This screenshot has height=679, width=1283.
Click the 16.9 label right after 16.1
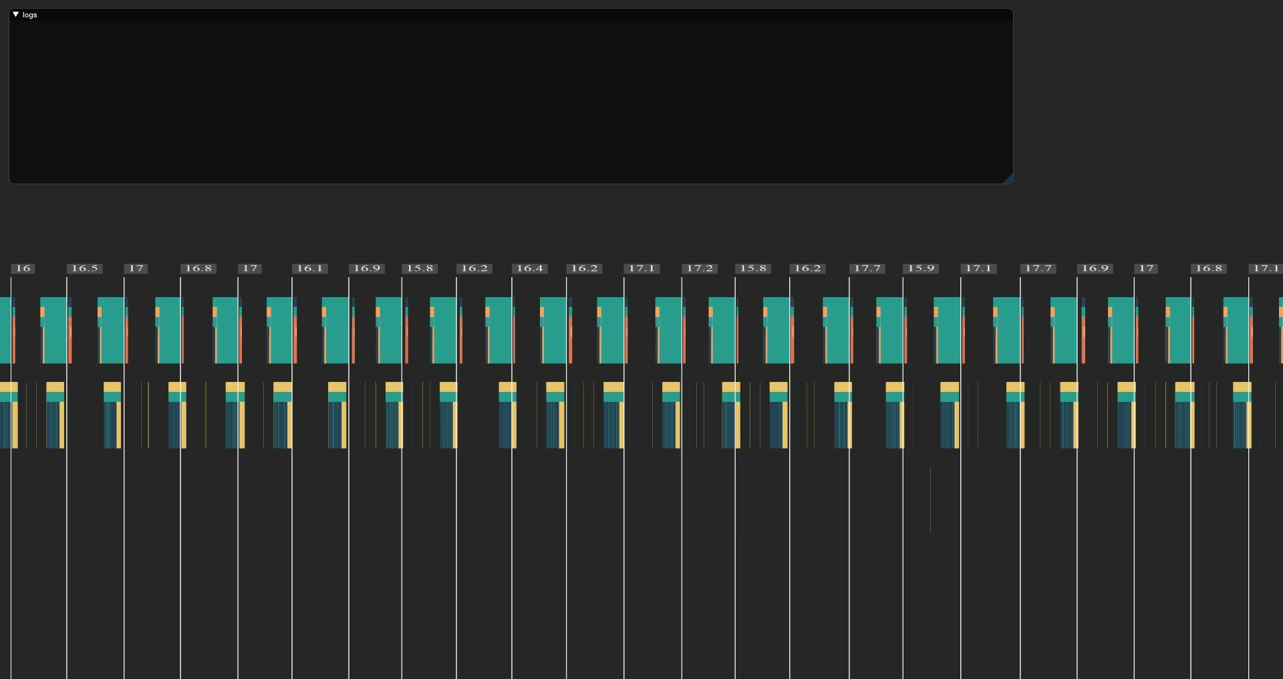click(x=367, y=268)
